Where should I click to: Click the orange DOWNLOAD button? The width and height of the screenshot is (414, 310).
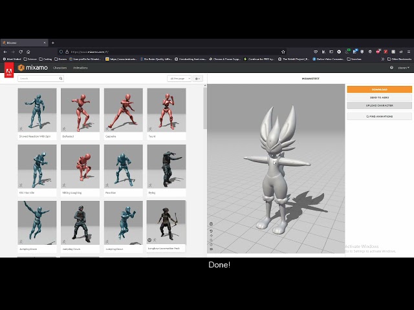[x=379, y=89]
